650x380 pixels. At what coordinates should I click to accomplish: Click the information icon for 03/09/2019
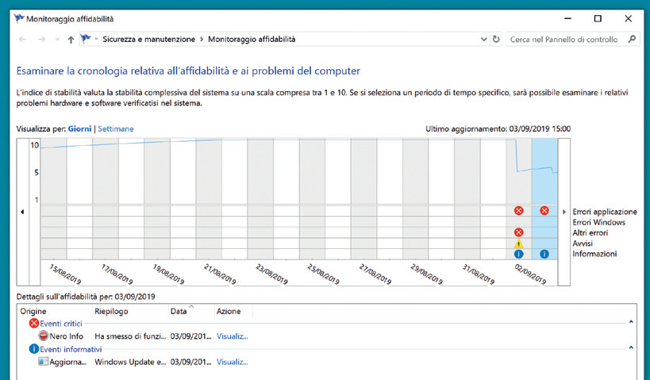[544, 254]
